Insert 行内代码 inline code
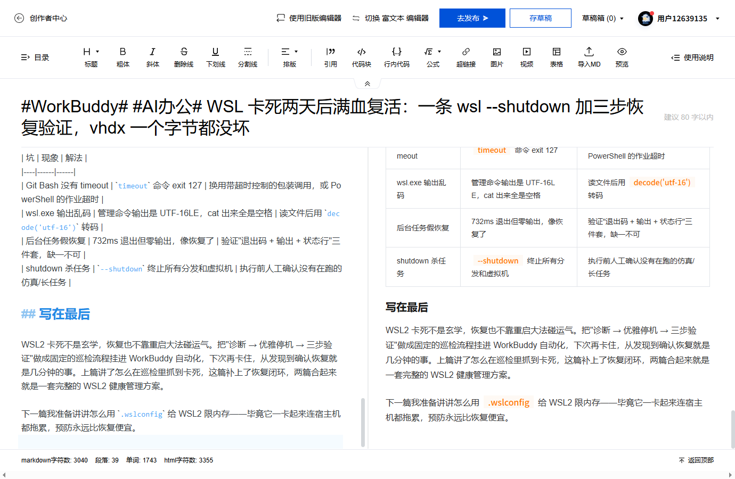The width and height of the screenshot is (735, 479). (x=397, y=57)
